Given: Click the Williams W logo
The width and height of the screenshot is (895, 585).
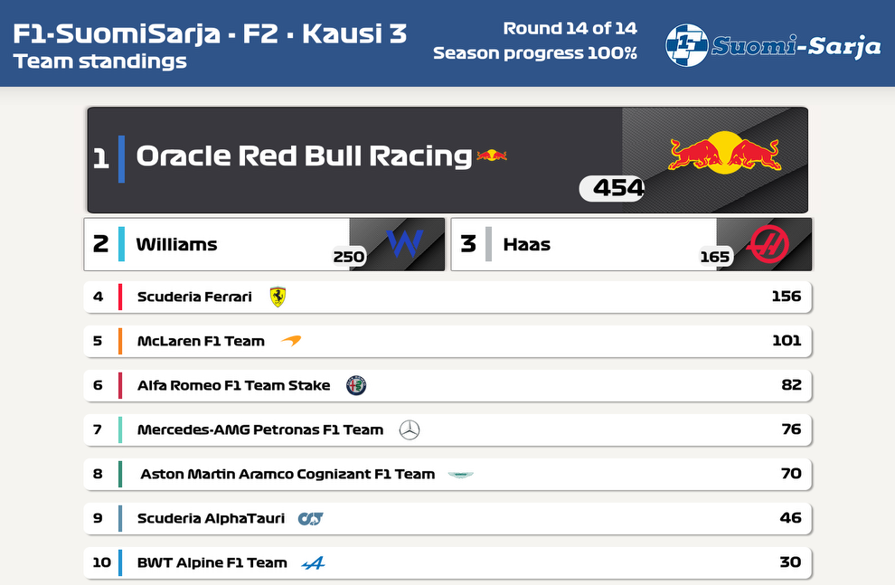Looking at the screenshot, I should point(405,243).
